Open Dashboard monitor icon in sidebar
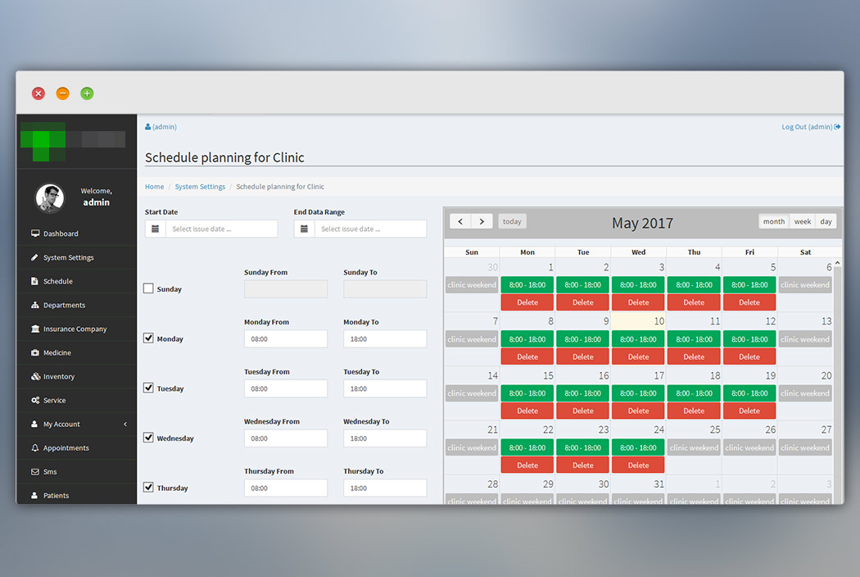Viewport: 860px width, 577px height. click(x=35, y=234)
